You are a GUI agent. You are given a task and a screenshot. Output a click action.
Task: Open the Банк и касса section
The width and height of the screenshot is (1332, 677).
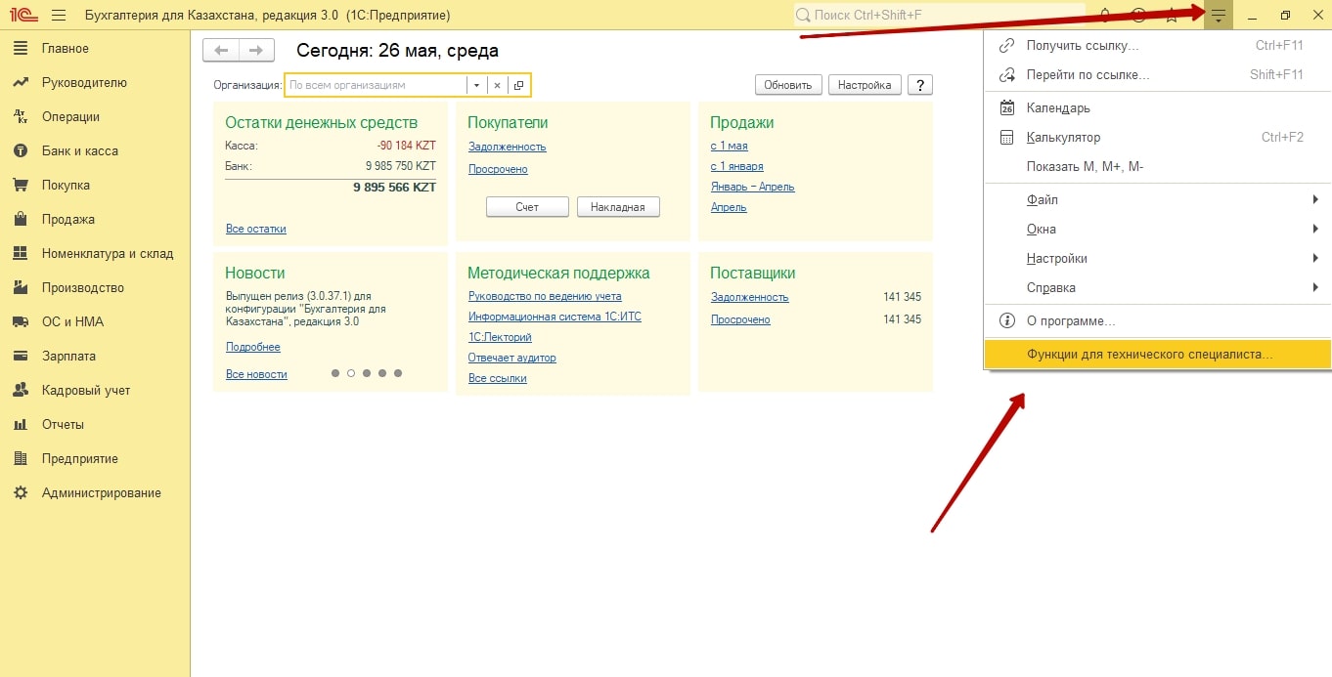(79, 151)
